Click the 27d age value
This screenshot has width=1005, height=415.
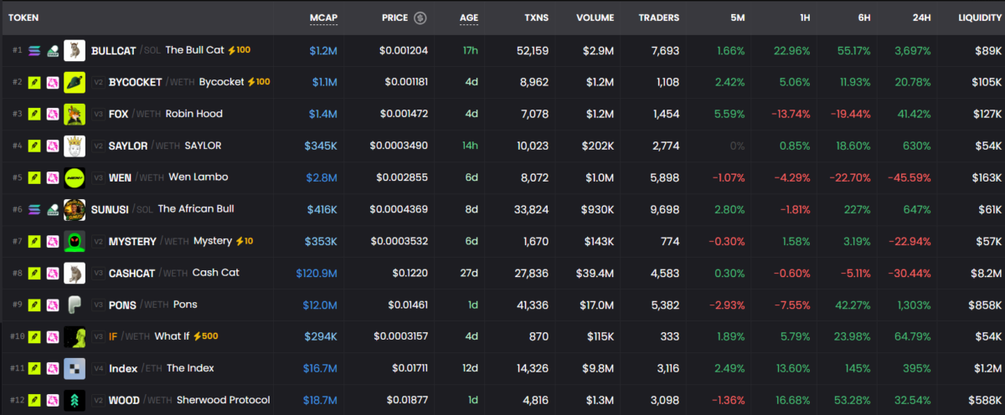coord(470,273)
